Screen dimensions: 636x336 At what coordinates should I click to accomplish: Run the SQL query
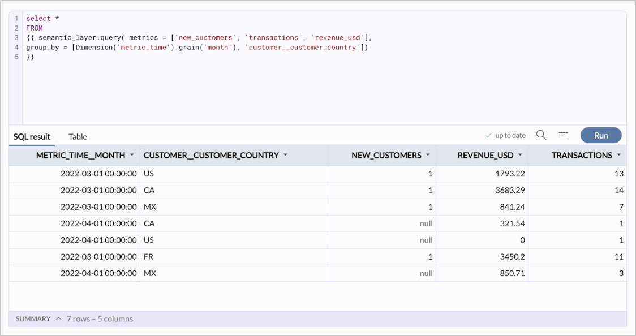tap(601, 135)
